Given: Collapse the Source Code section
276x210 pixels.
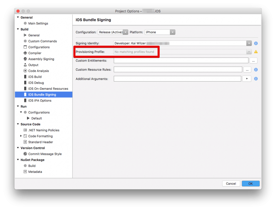Looking at the screenshot, I should (18, 124).
